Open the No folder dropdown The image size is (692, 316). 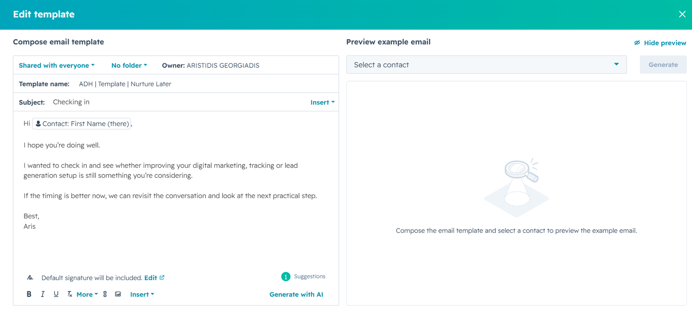[x=129, y=66]
